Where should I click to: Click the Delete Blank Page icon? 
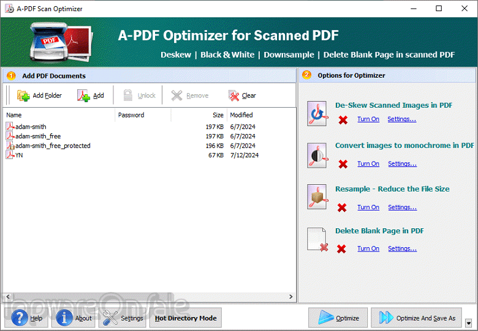pyautogui.click(x=317, y=240)
